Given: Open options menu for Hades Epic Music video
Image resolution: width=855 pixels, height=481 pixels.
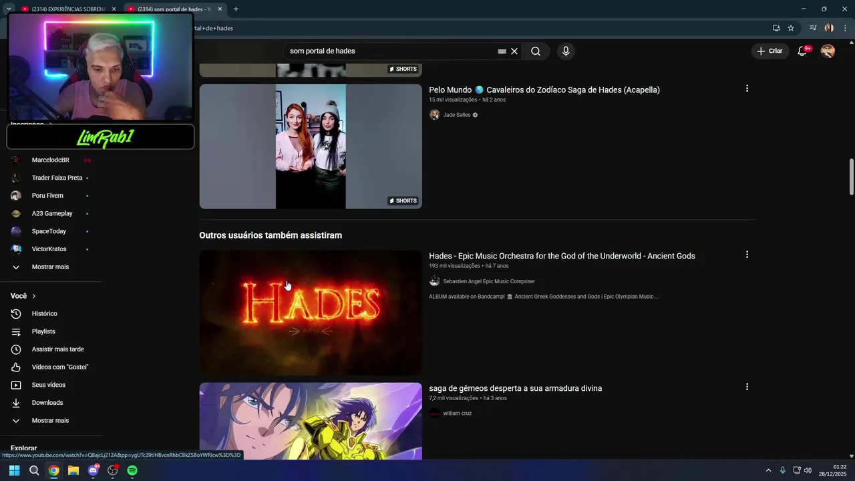Looking at the screenshot, I should (x=747, y=255).
